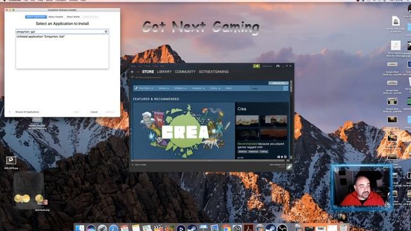Click horizontal scrollbar below Crea banner

tap(210, 160)
